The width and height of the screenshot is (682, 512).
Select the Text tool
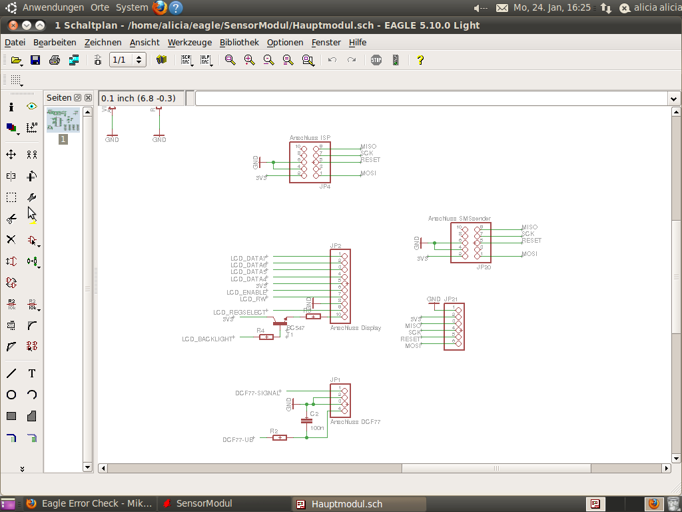[x=32, y=373]
